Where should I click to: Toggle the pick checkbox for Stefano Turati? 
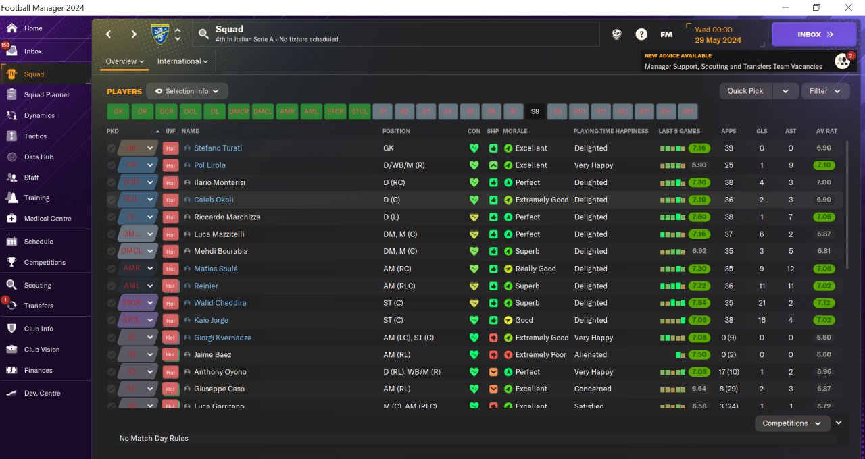click(112, 148)
